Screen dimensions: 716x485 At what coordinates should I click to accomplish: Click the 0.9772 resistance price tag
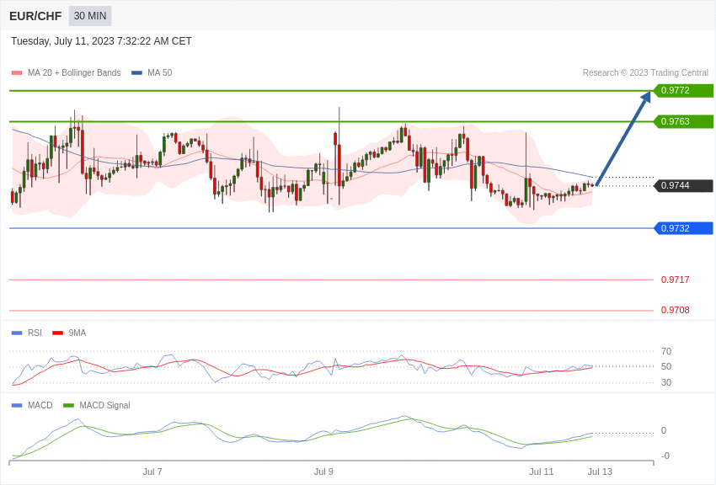684,90
